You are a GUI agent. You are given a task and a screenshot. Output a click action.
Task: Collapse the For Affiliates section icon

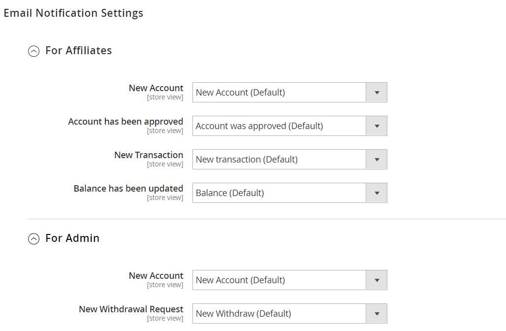tap(34, 51)
